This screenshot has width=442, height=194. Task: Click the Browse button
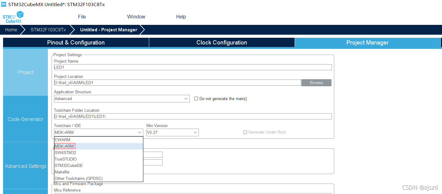click(316, 83)
